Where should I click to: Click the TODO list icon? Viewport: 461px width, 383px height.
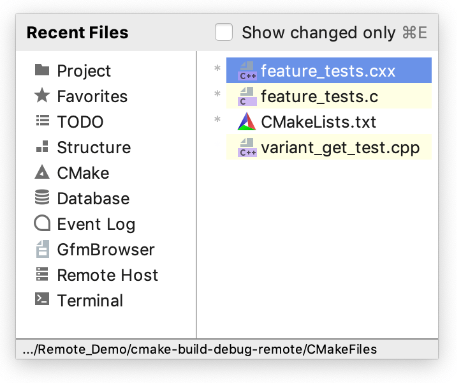coord(42,121)
